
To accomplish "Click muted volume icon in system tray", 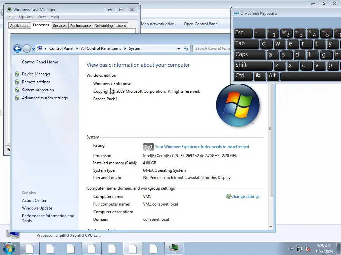I will [x=307, y=249].
